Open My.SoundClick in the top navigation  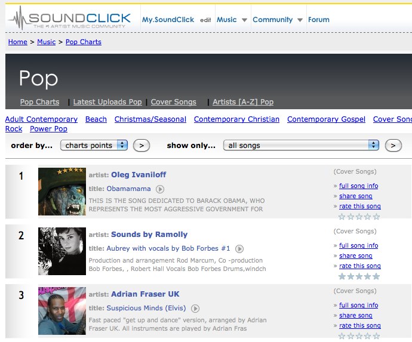pyautogui.click(x=168, y=20)
